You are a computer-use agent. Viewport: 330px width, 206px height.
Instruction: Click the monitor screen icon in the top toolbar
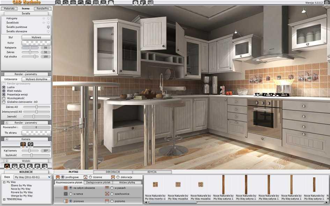96,3
